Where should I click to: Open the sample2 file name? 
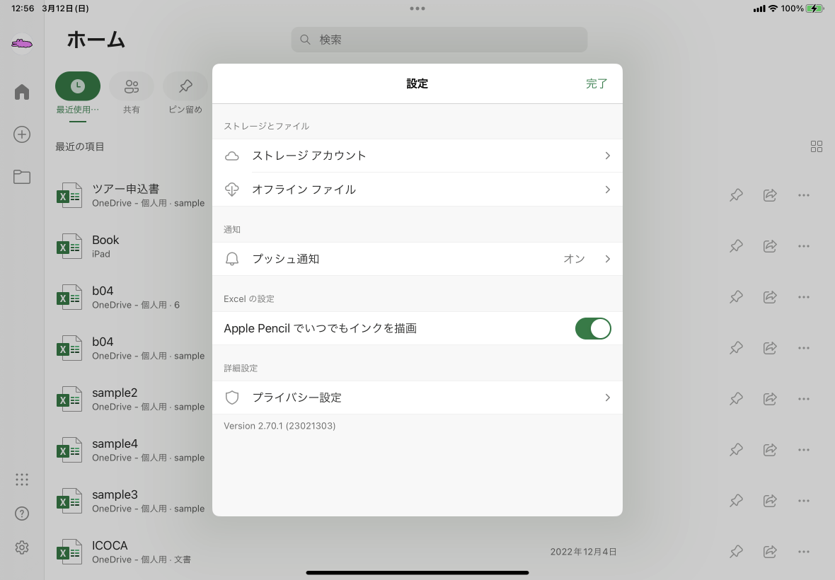115,393
